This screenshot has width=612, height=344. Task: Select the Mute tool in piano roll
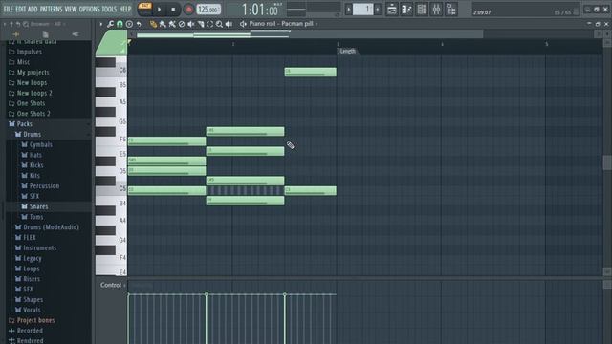(x=191, y=24)
